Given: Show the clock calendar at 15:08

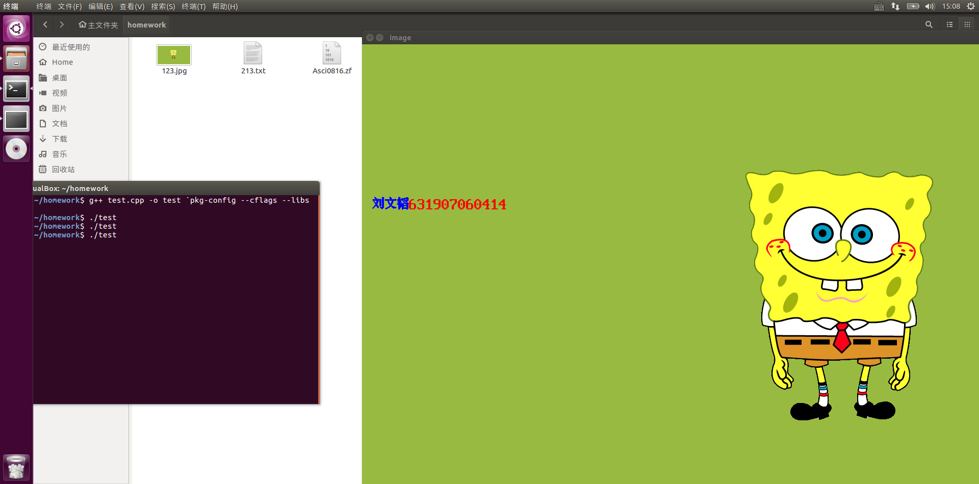Looking at the screenshot, I should click(951, 7).
